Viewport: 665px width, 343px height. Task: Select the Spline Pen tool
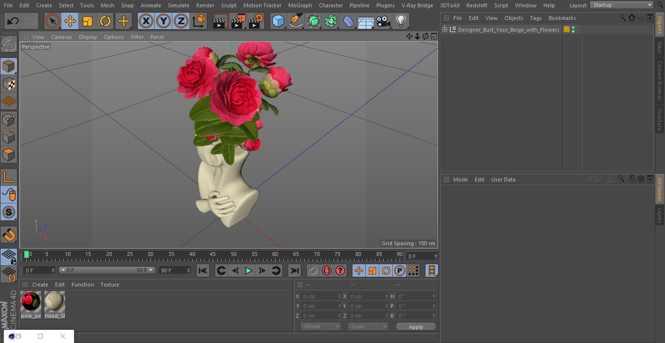tap(296, 21)
